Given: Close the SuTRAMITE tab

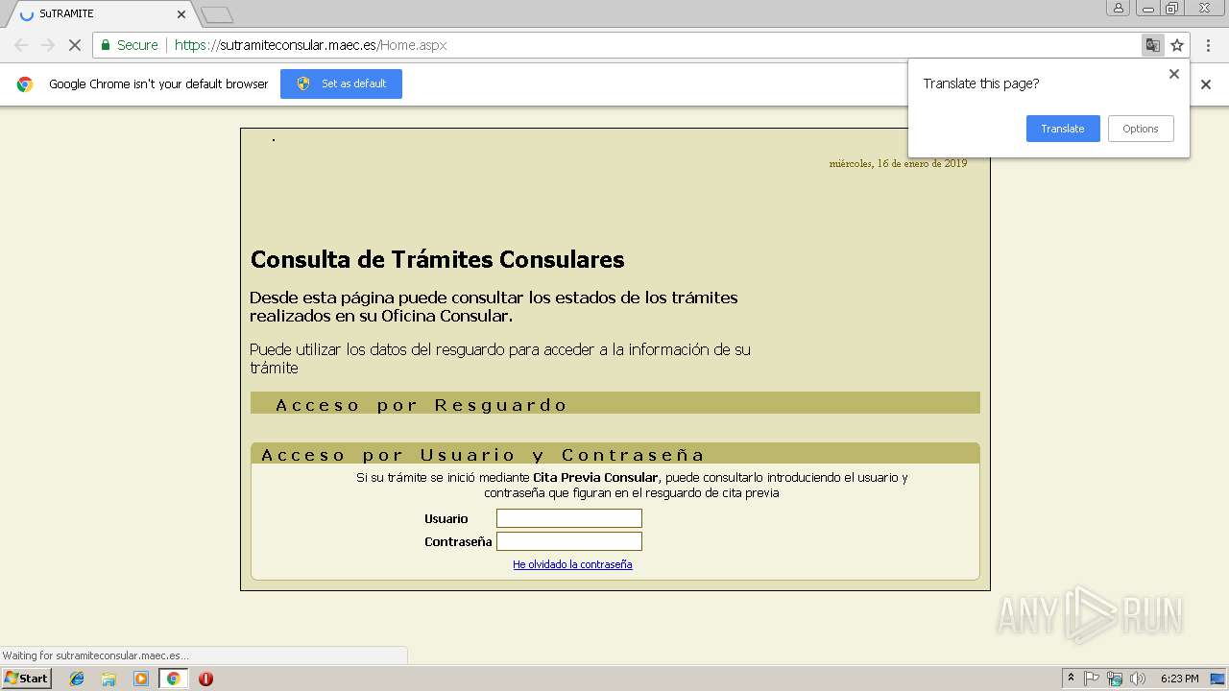Looking at the screenshot, I should [181, 14].
